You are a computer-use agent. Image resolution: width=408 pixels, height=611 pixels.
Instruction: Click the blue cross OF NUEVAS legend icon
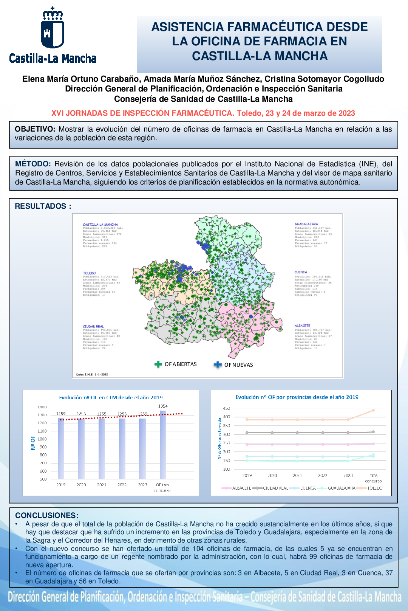(x=218, y=364)
